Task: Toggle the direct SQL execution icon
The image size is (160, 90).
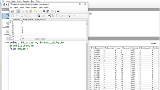Action: pyautogui.click(x=58, y=11)
